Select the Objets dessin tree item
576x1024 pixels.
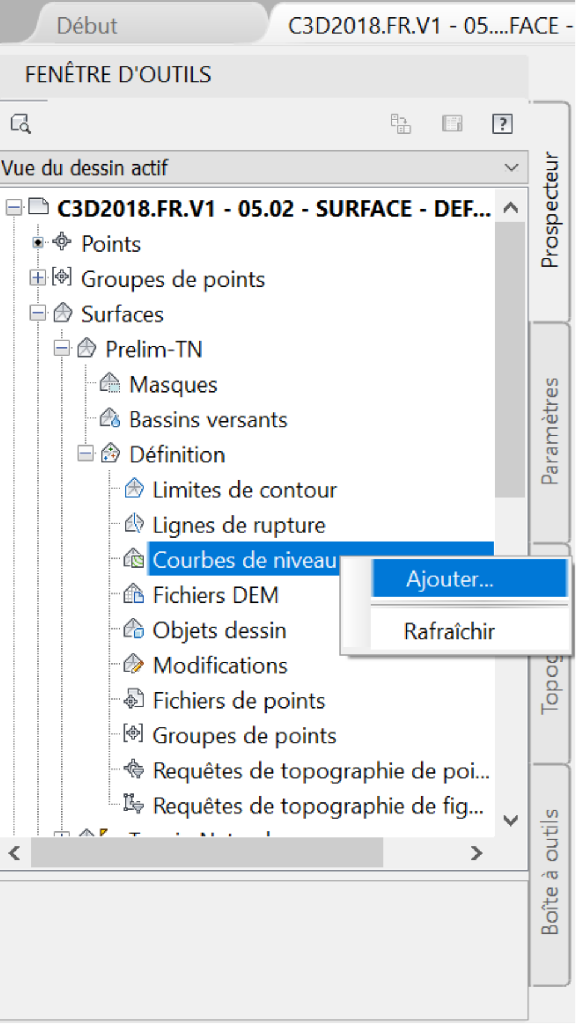coord(219,630)
